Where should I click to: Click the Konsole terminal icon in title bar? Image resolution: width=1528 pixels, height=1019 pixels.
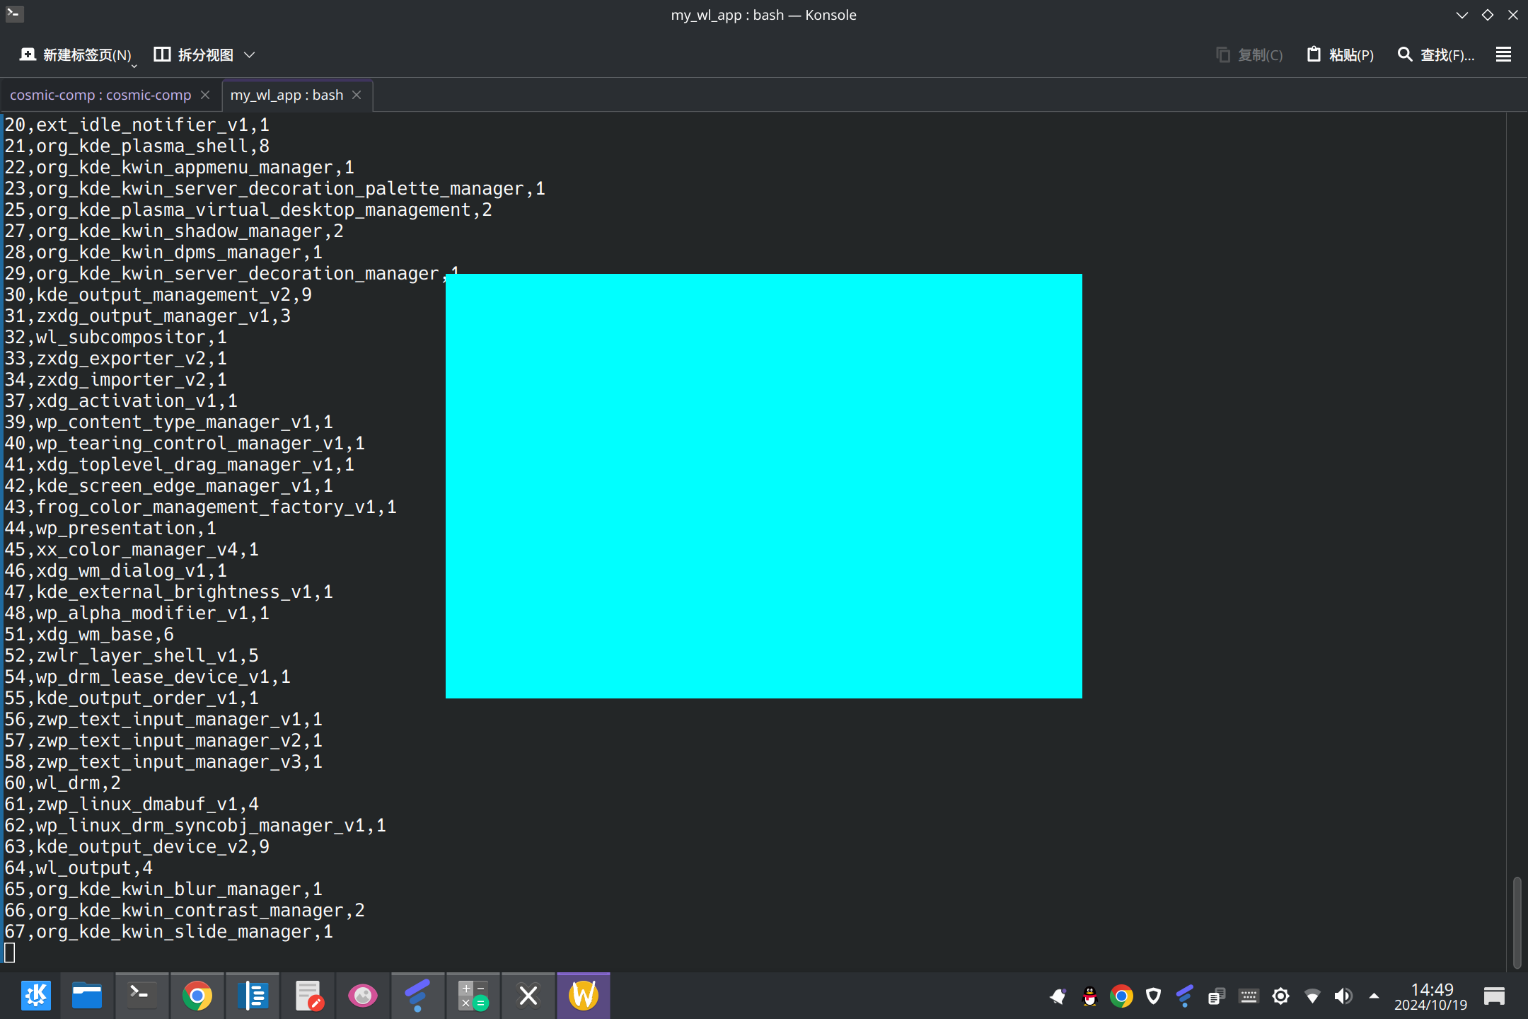(14, 14)
